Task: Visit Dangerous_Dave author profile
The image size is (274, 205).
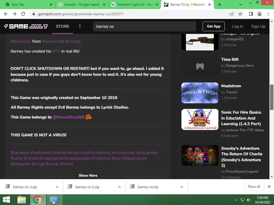Action: pyautogui.click(x=240, y=66)
